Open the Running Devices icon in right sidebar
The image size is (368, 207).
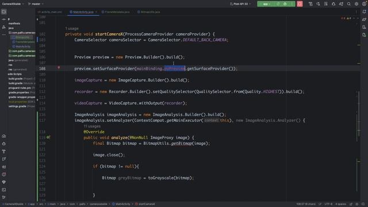coord(364,35)
